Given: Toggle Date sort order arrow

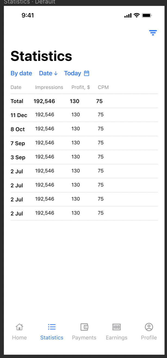Looking at the screenshot, I should pyautogui.click(x=55, y=73).
